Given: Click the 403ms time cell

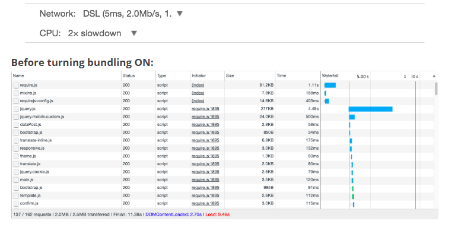Looking at the screenshot, I should 312,101.
